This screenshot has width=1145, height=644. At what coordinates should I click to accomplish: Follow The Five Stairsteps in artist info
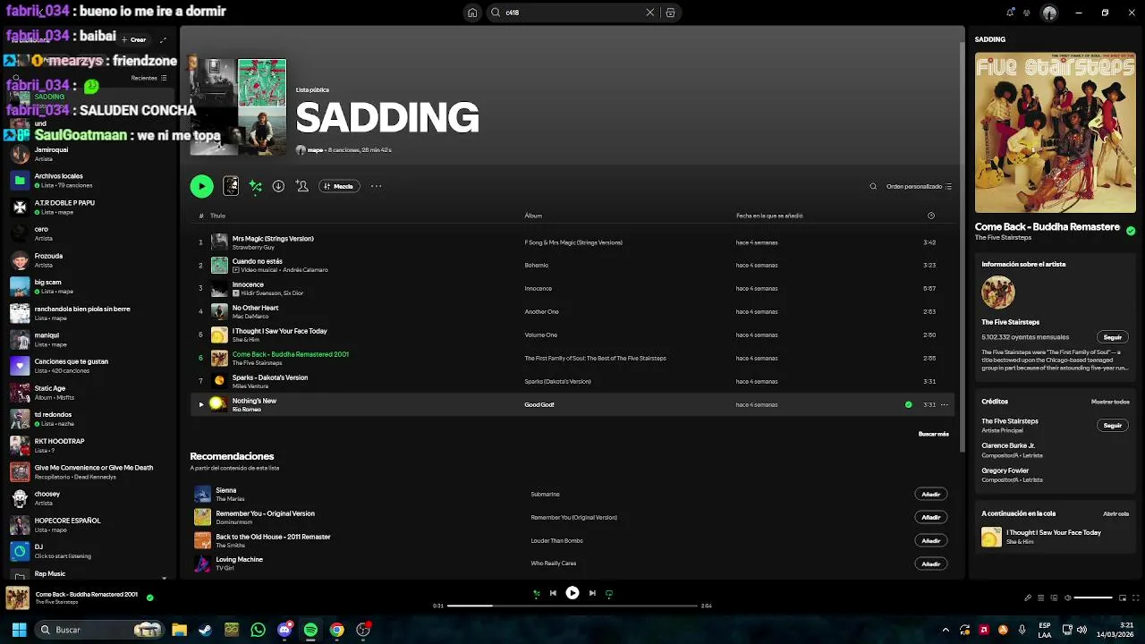1112,337
